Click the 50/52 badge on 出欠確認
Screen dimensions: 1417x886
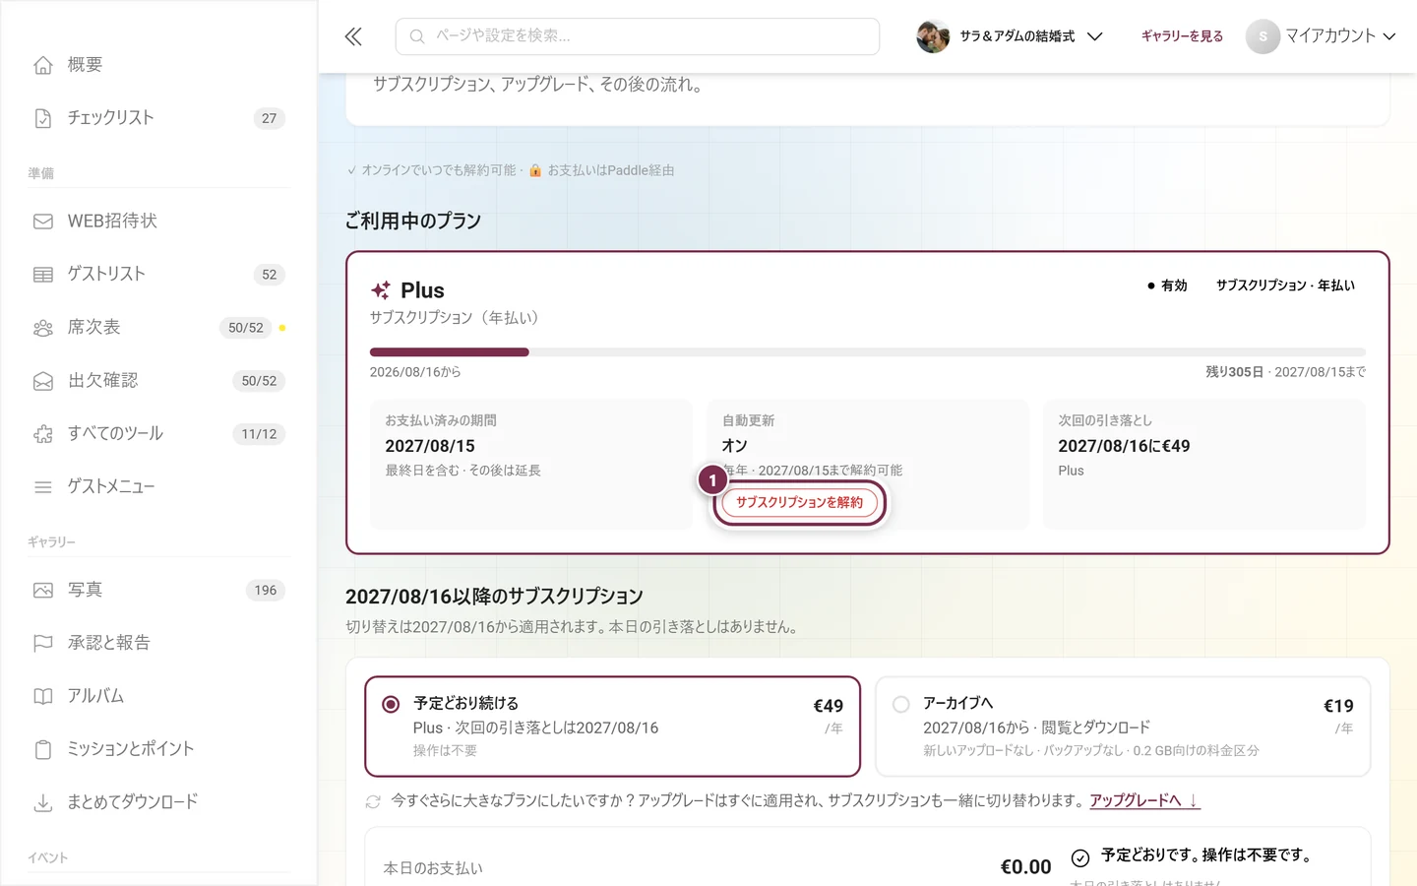(x=259, y=381)
